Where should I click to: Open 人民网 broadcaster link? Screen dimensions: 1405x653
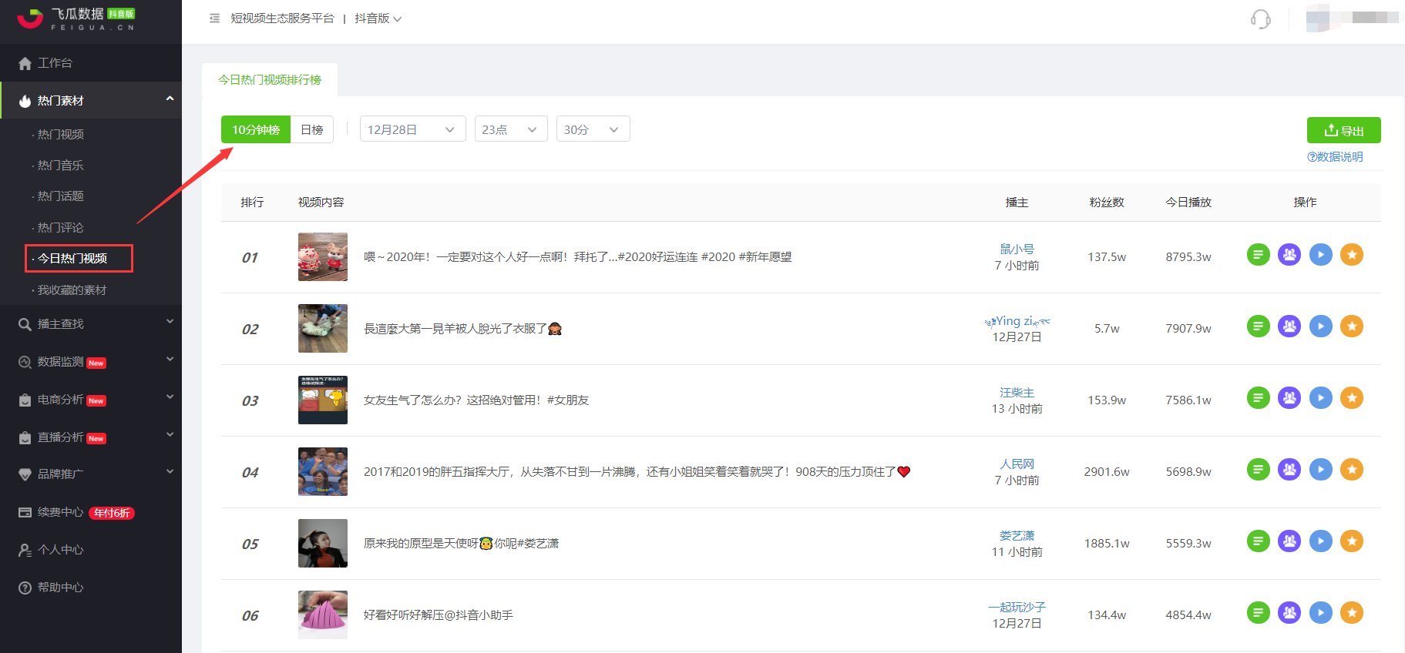pos(1017,464)
